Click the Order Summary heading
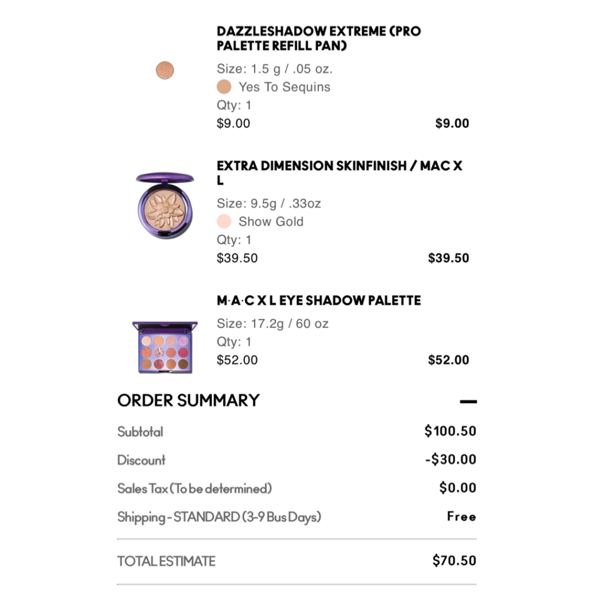 (189, 400)
